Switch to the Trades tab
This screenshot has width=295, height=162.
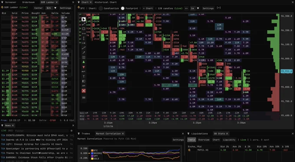click(85, 133)
